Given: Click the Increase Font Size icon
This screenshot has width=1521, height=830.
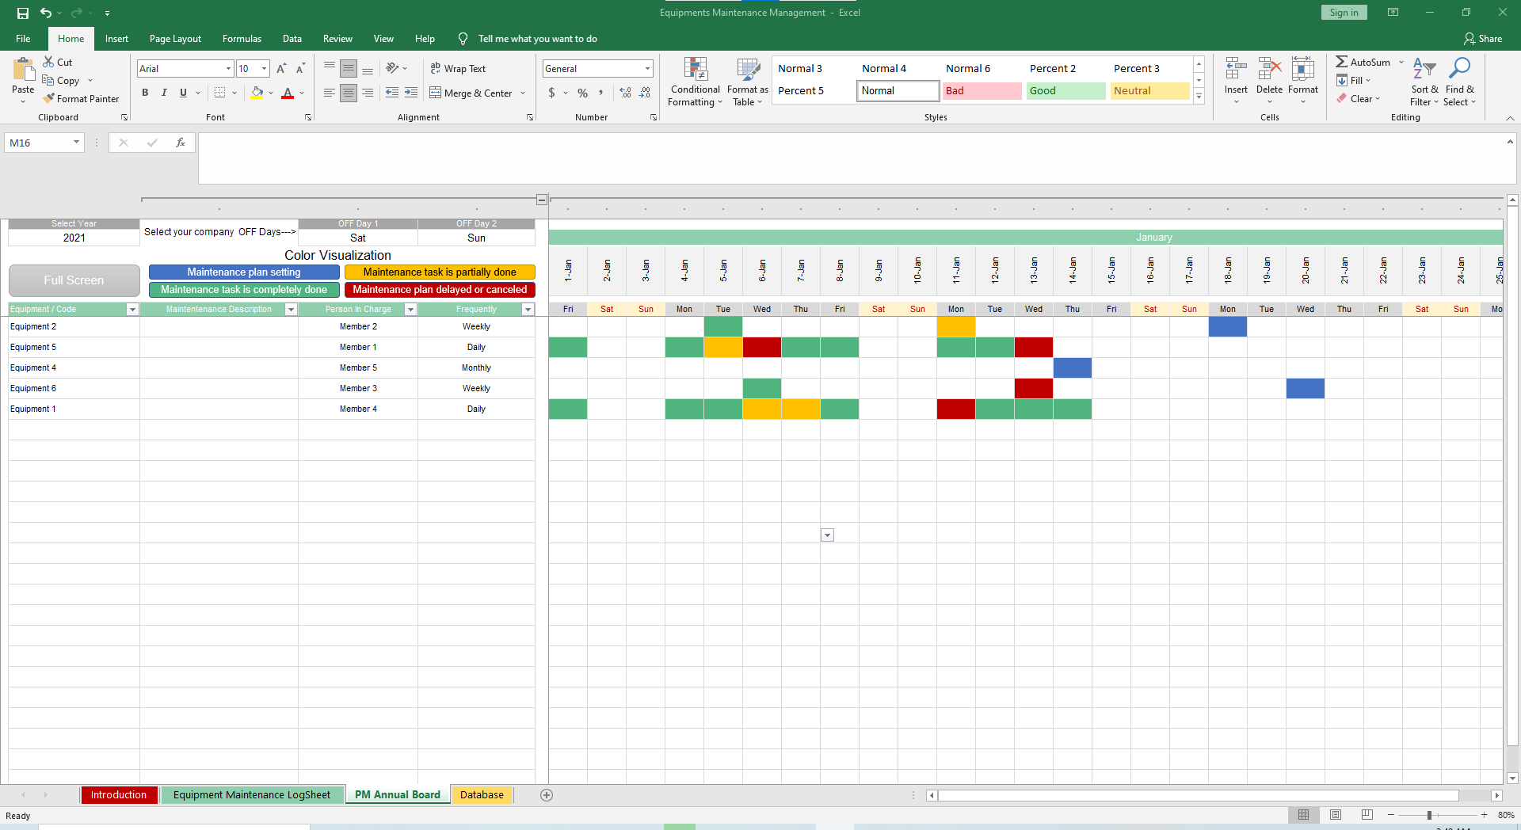Looking at the screenshot, I should tap(281, 69).
